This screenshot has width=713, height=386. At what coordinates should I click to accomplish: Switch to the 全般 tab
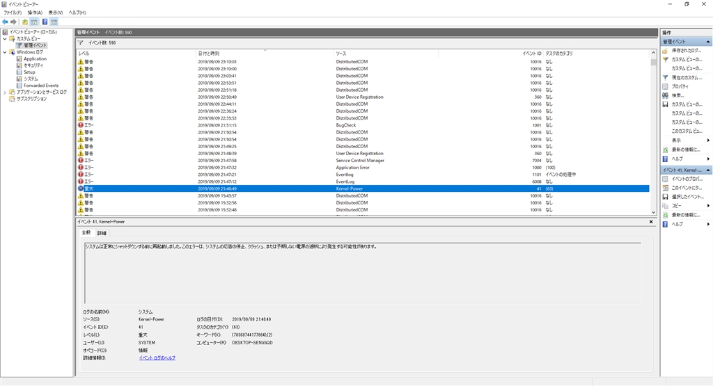pyautogui.click(x=86, y=232)
